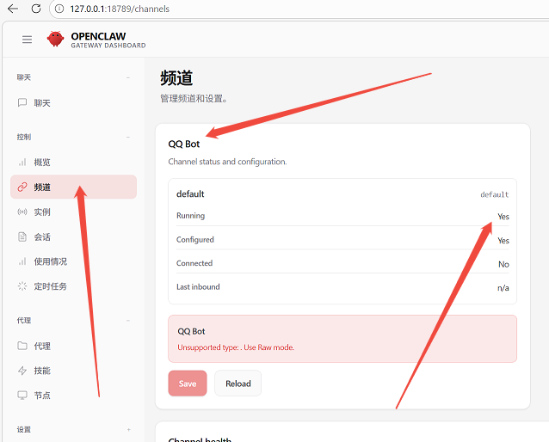Click the 实例 broadcast icon

(x=22, y=212)
